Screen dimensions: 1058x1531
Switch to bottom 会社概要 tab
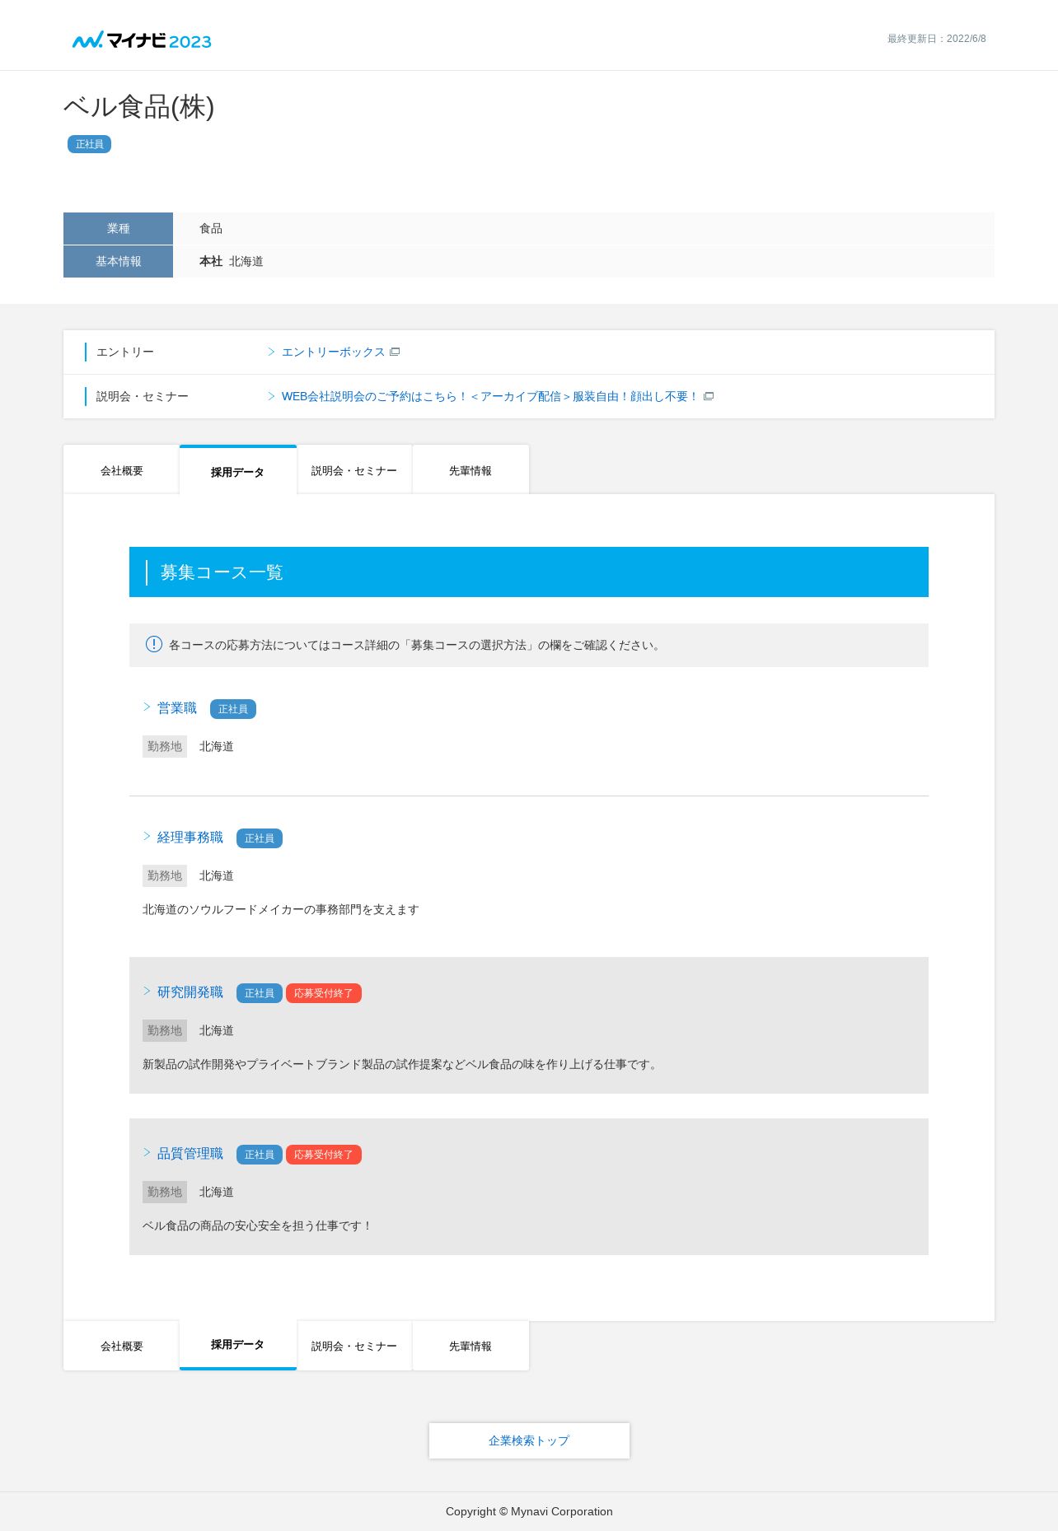pyautogui.click(x=121, y=1346)
